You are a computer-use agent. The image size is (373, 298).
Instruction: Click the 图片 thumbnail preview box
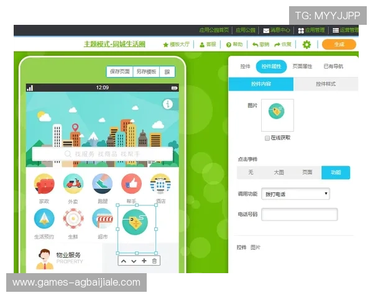click(x=277, y=115)
